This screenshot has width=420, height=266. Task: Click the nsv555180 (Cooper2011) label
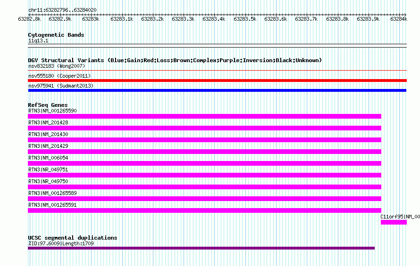59,76
